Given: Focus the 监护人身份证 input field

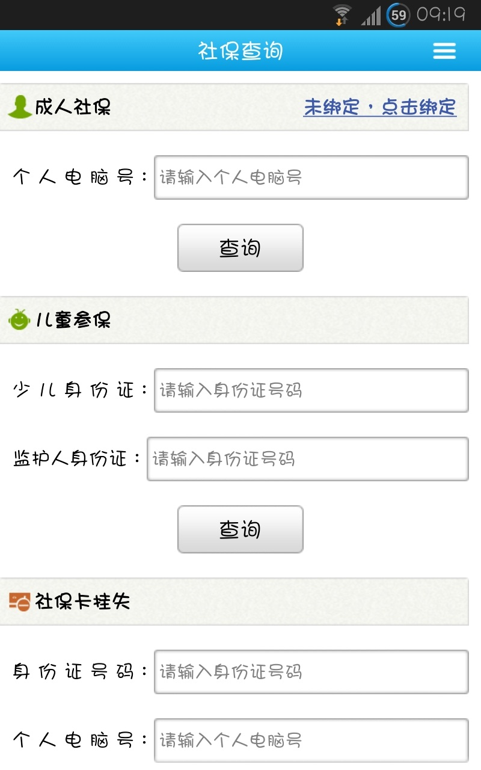Looking at the screenshot, I should [x=307, y=459].
